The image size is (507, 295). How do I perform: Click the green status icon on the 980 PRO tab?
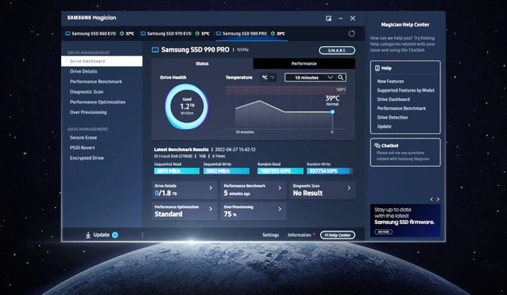(273, 34)
